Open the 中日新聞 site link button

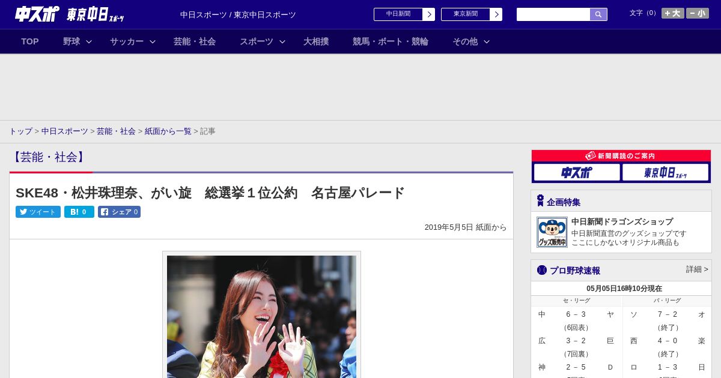pyautogui.click(x=398, y=14)
